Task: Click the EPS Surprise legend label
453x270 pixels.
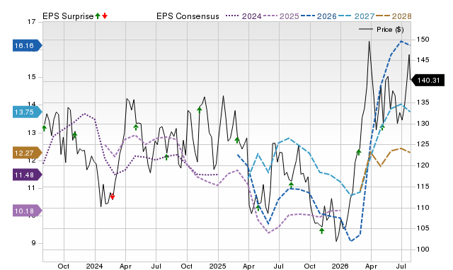Action: tap(68, 16)
